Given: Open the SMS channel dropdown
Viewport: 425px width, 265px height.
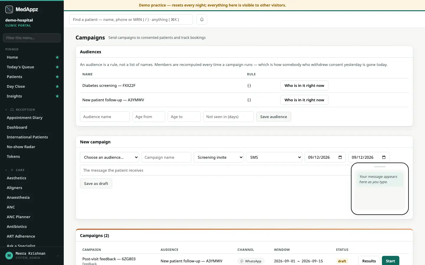Looking at the screenshot, I should point(274,157).
